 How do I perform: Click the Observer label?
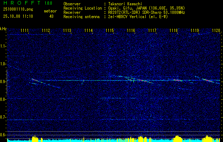coord(72,4)
